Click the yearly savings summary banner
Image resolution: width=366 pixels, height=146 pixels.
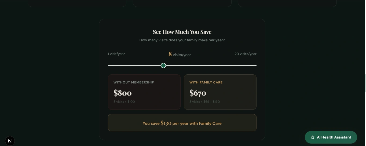182,123
